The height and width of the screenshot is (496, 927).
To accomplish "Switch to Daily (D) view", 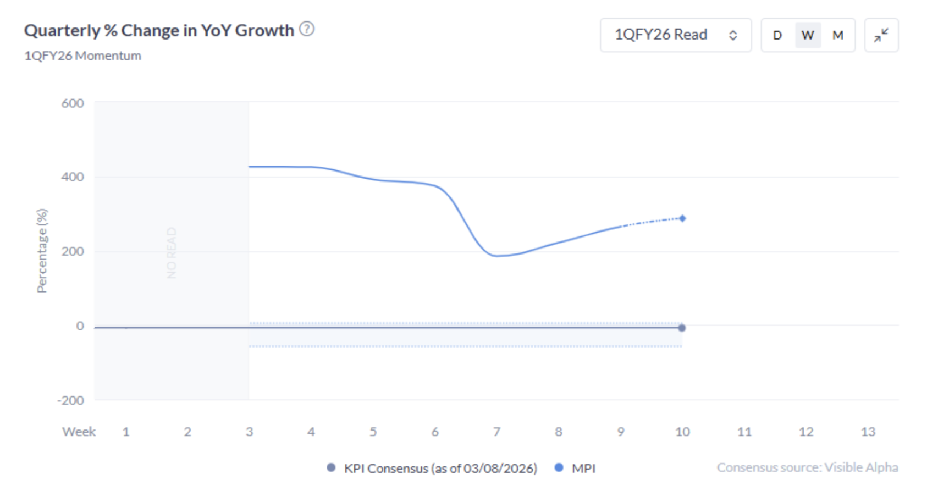I will point(777,35).
